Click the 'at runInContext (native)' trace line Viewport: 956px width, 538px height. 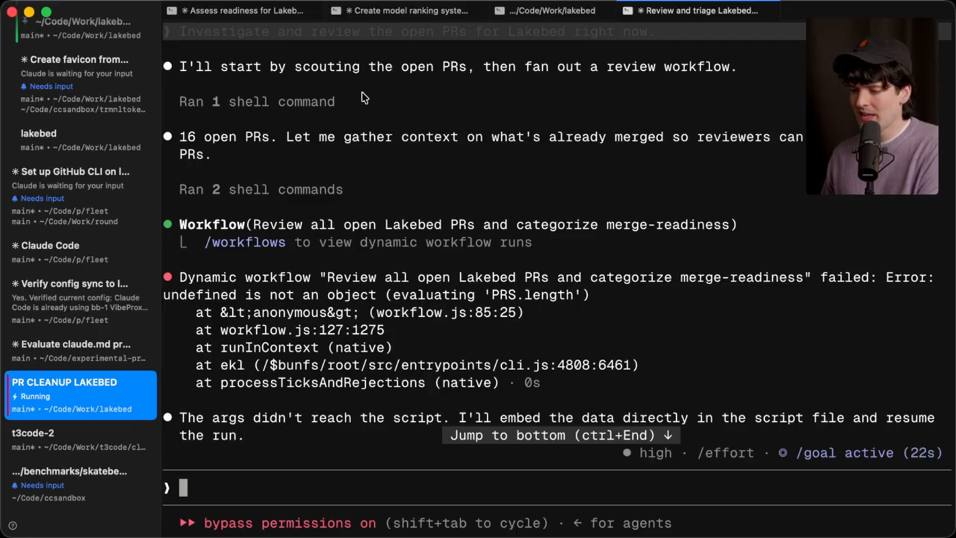(294, 348)
